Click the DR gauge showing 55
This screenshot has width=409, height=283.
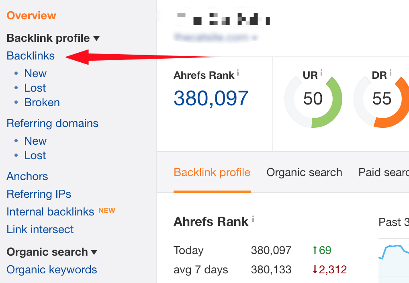382,99
